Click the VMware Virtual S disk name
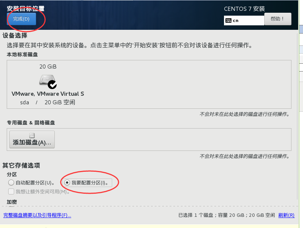Viewport: 303px width, 228px height. (48, 94)
